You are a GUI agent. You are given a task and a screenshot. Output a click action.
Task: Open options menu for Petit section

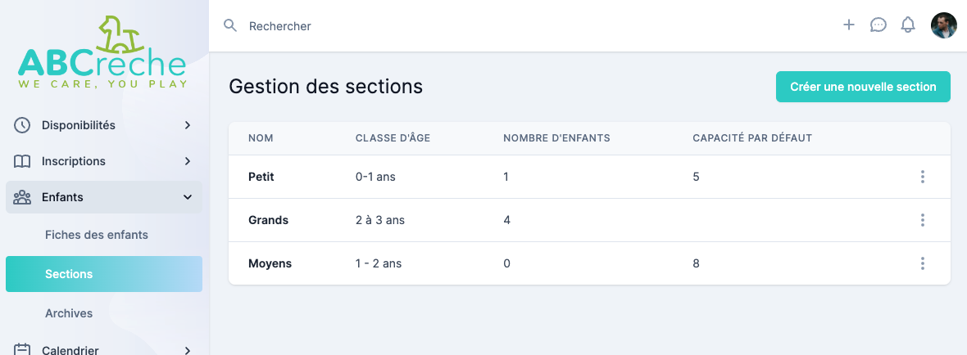923,177
